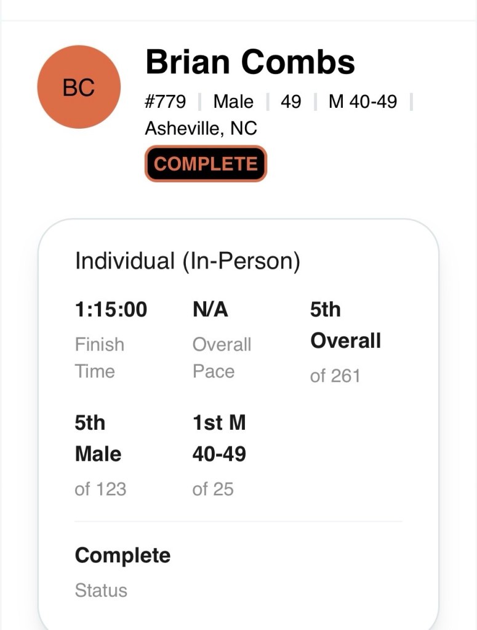This screenshot has height=630, width=477.
Task: Click the 1:15:00 finish time value
Action: point(111,310)
